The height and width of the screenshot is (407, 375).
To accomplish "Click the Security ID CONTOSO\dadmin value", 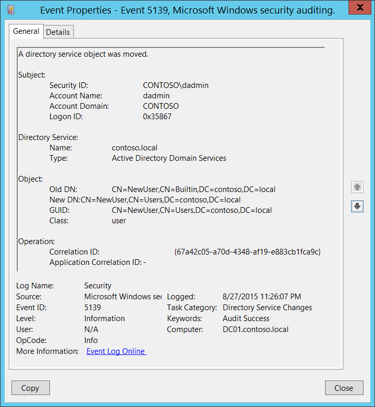I will pyautogui.click(x=176, y=85).
